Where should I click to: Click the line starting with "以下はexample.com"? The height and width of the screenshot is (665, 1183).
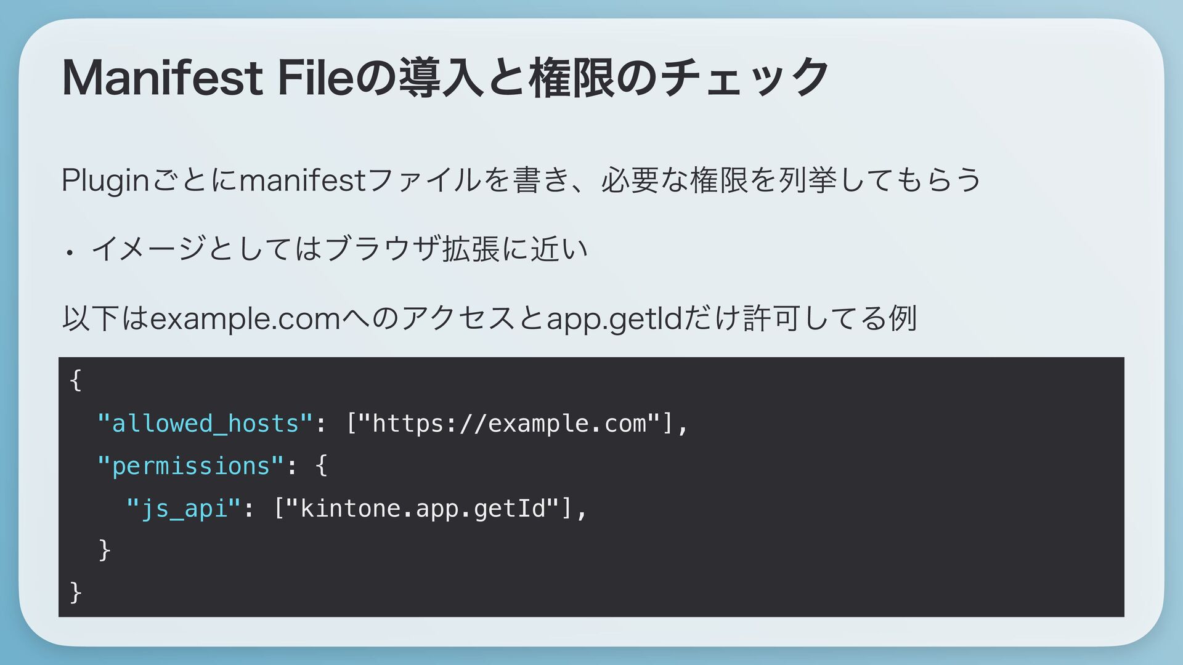click(490, 318)
